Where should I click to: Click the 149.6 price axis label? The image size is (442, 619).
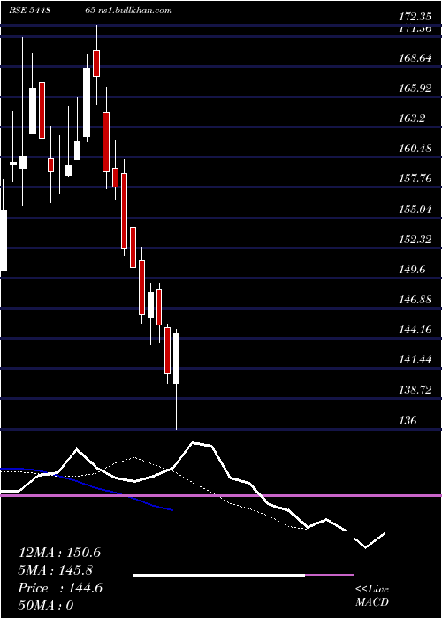click(x=412, y=270)
